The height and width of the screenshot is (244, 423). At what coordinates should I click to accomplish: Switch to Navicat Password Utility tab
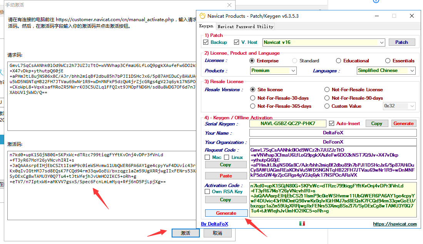pos(245,27)
